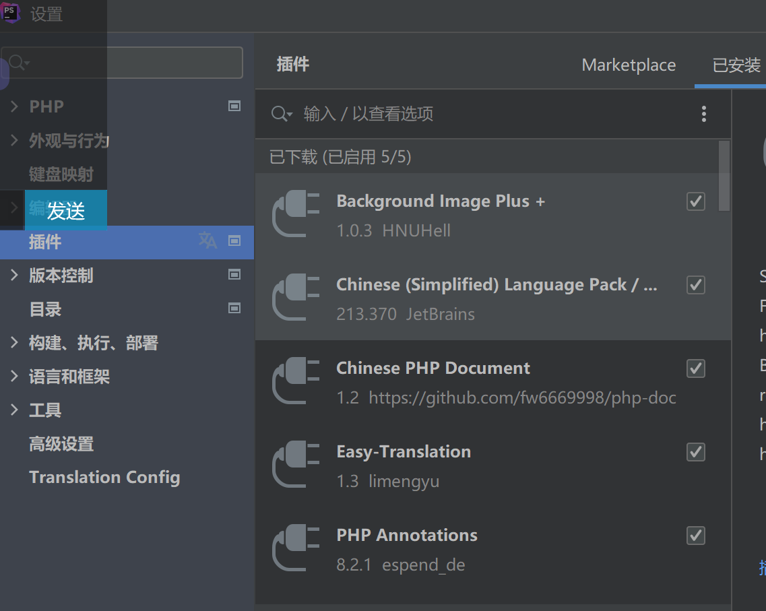Image resolution: width=766 pixels, height=611 pixels.
Task: Uncheck Chinese (Simplified) Language Pack plugin
Action: point(696,285)
